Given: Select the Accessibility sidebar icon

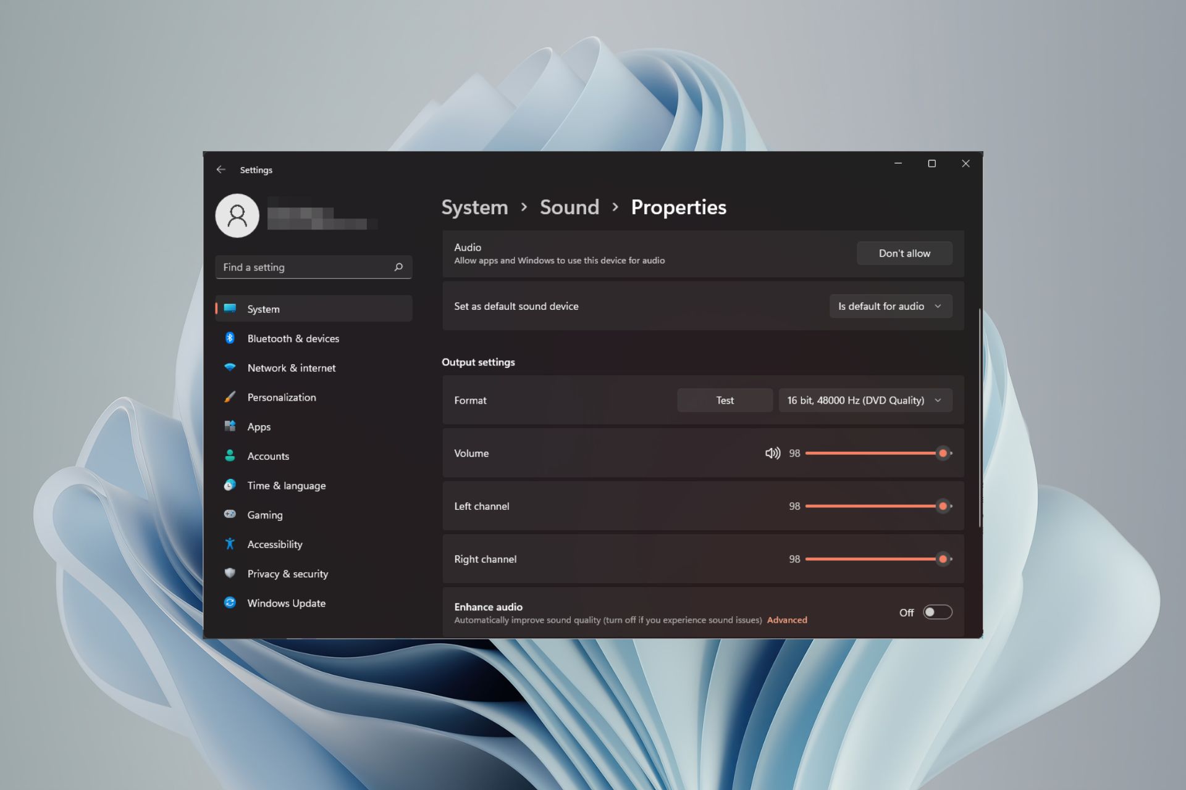Looking at the screenshot, I should 230,544.
